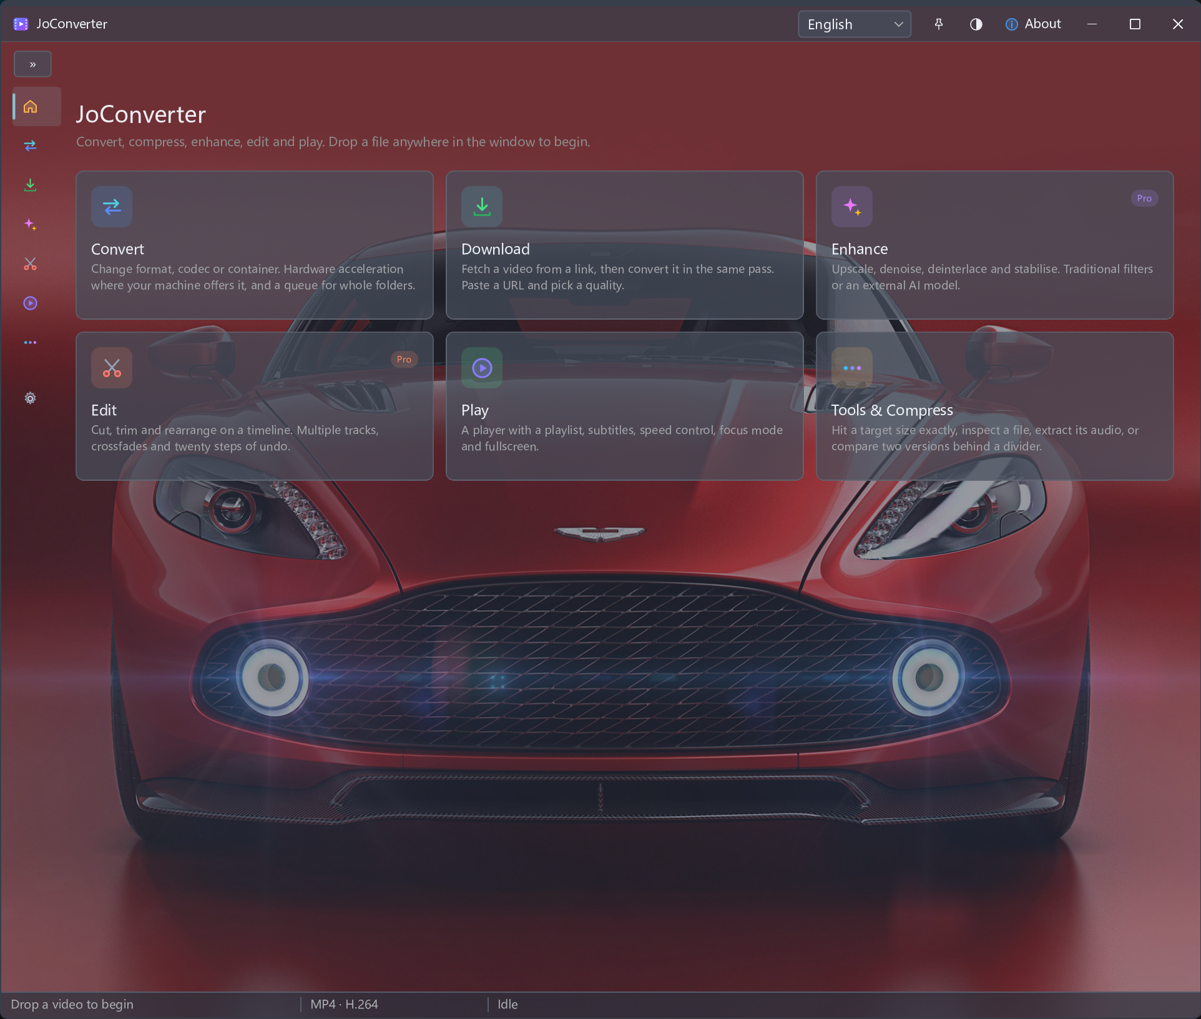Open the Enhance card title
The image size is (1201, 1019).
[x=860, y=249]
